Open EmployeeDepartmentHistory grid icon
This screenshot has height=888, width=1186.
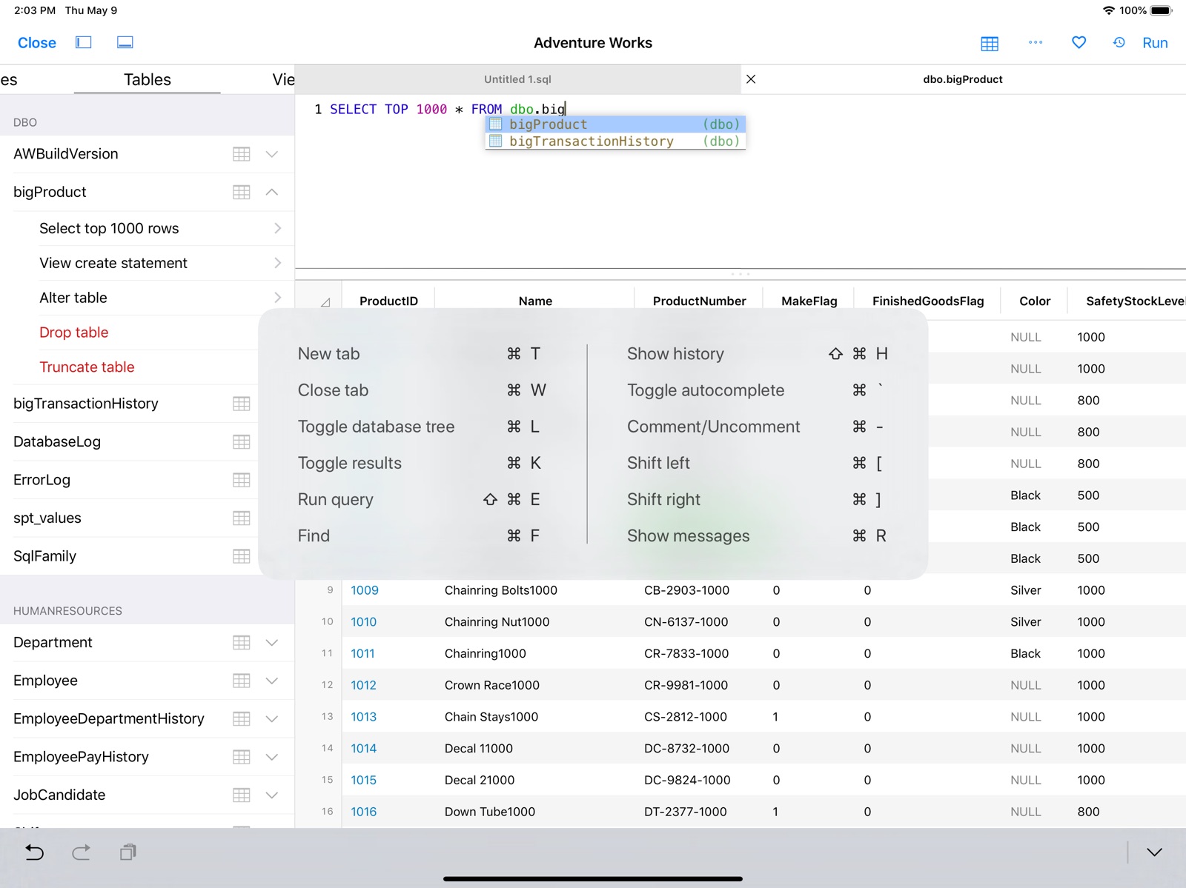tap(242, 719)
